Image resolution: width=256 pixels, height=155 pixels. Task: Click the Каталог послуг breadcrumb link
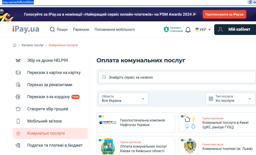[x=33, y=45]
